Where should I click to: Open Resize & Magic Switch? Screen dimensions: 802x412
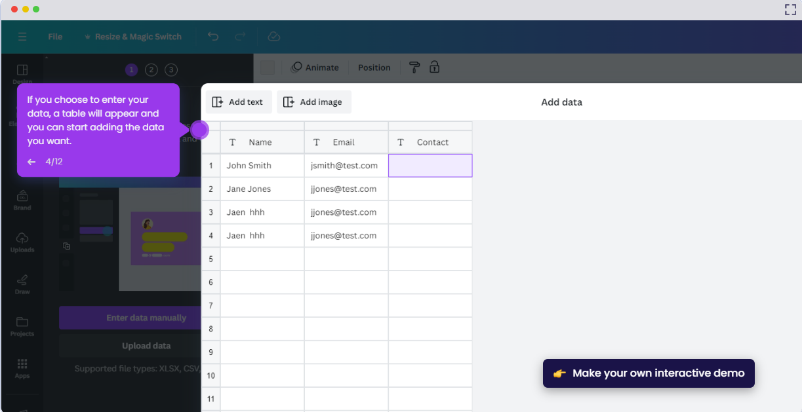click(x=133, y=37)
